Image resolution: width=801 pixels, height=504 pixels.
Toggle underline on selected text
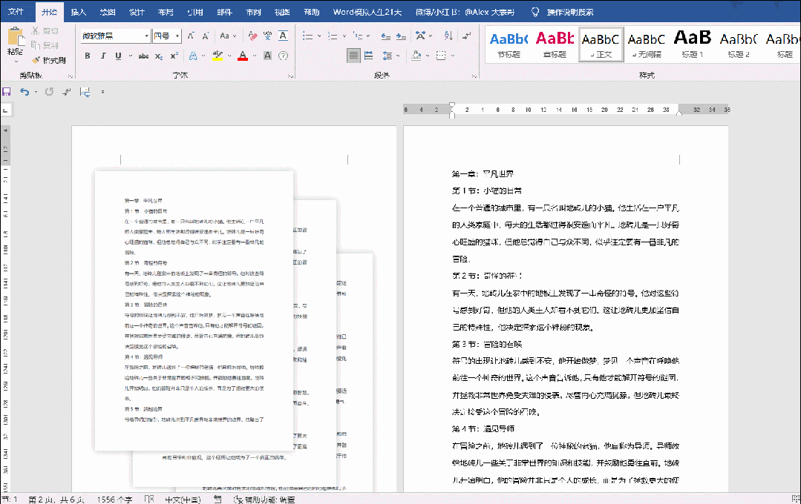[118, 56]
